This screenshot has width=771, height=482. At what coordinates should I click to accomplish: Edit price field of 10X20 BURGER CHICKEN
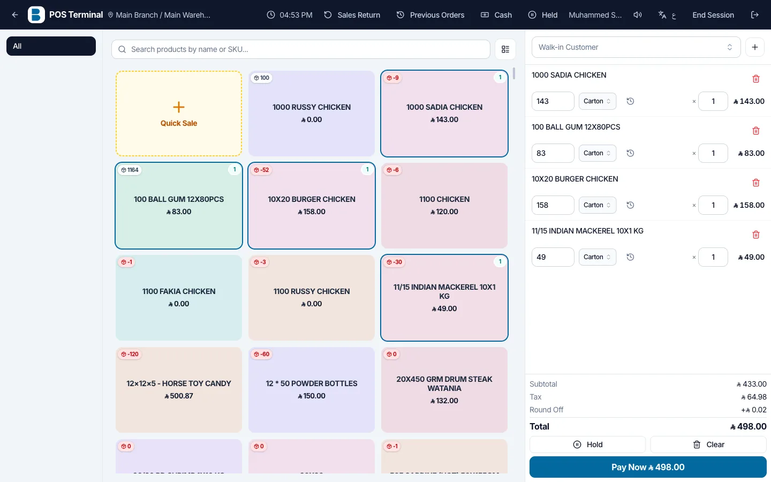pyautogui.click(x=553, y=205)
